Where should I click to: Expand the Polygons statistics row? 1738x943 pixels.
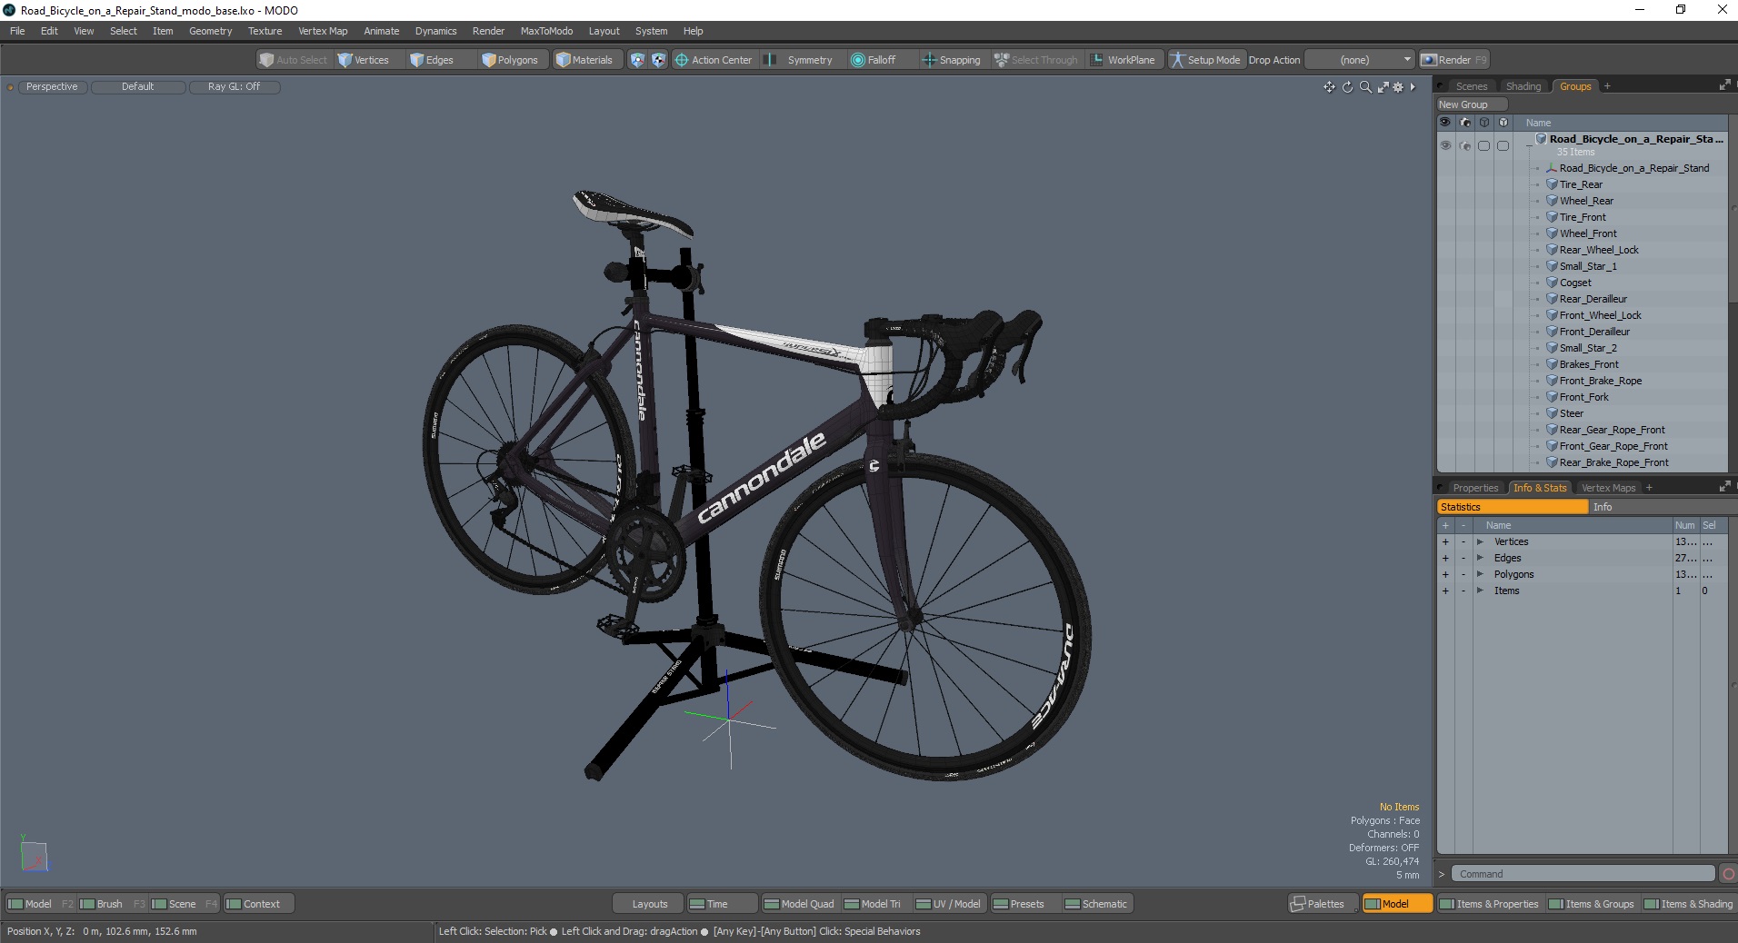[1480, 575]
